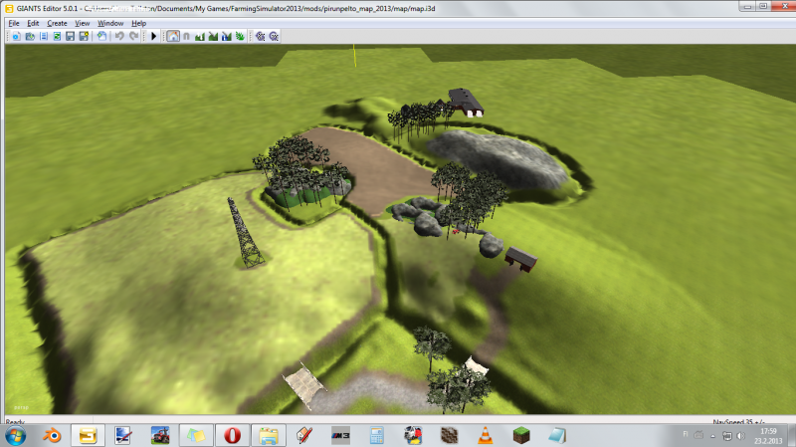Image resolution: width=796 pixels, height=447 pixels.
Task: Open Opera browser from the taskbar
Action: coord(232,436)
